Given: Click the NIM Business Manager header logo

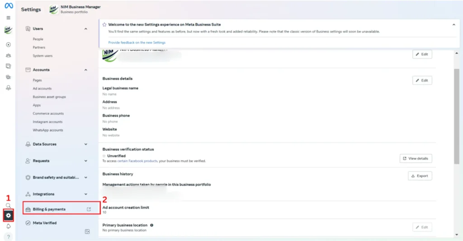Looking at the screenshot, I should (53, 9).
